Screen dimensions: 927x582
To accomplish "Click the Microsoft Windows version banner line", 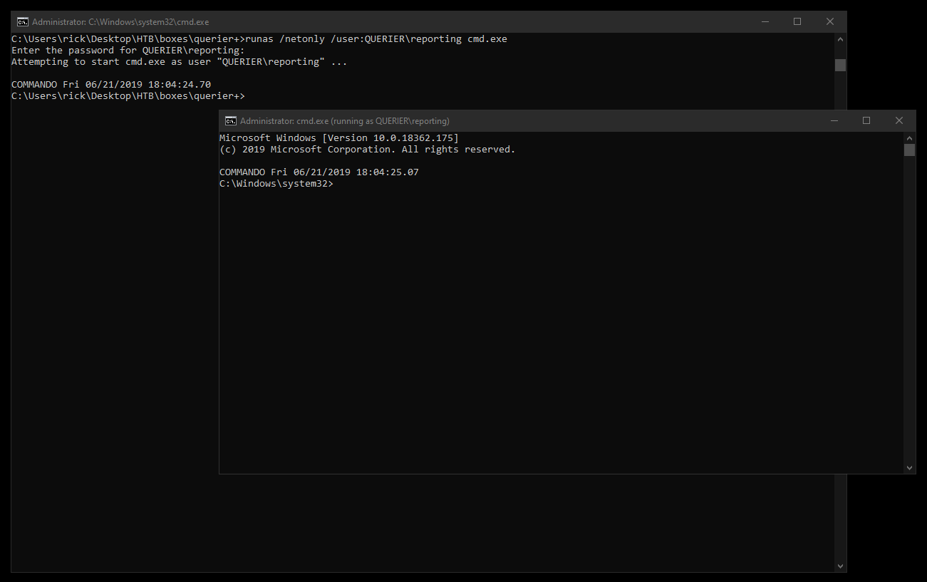I will click(x=338, y=138).
